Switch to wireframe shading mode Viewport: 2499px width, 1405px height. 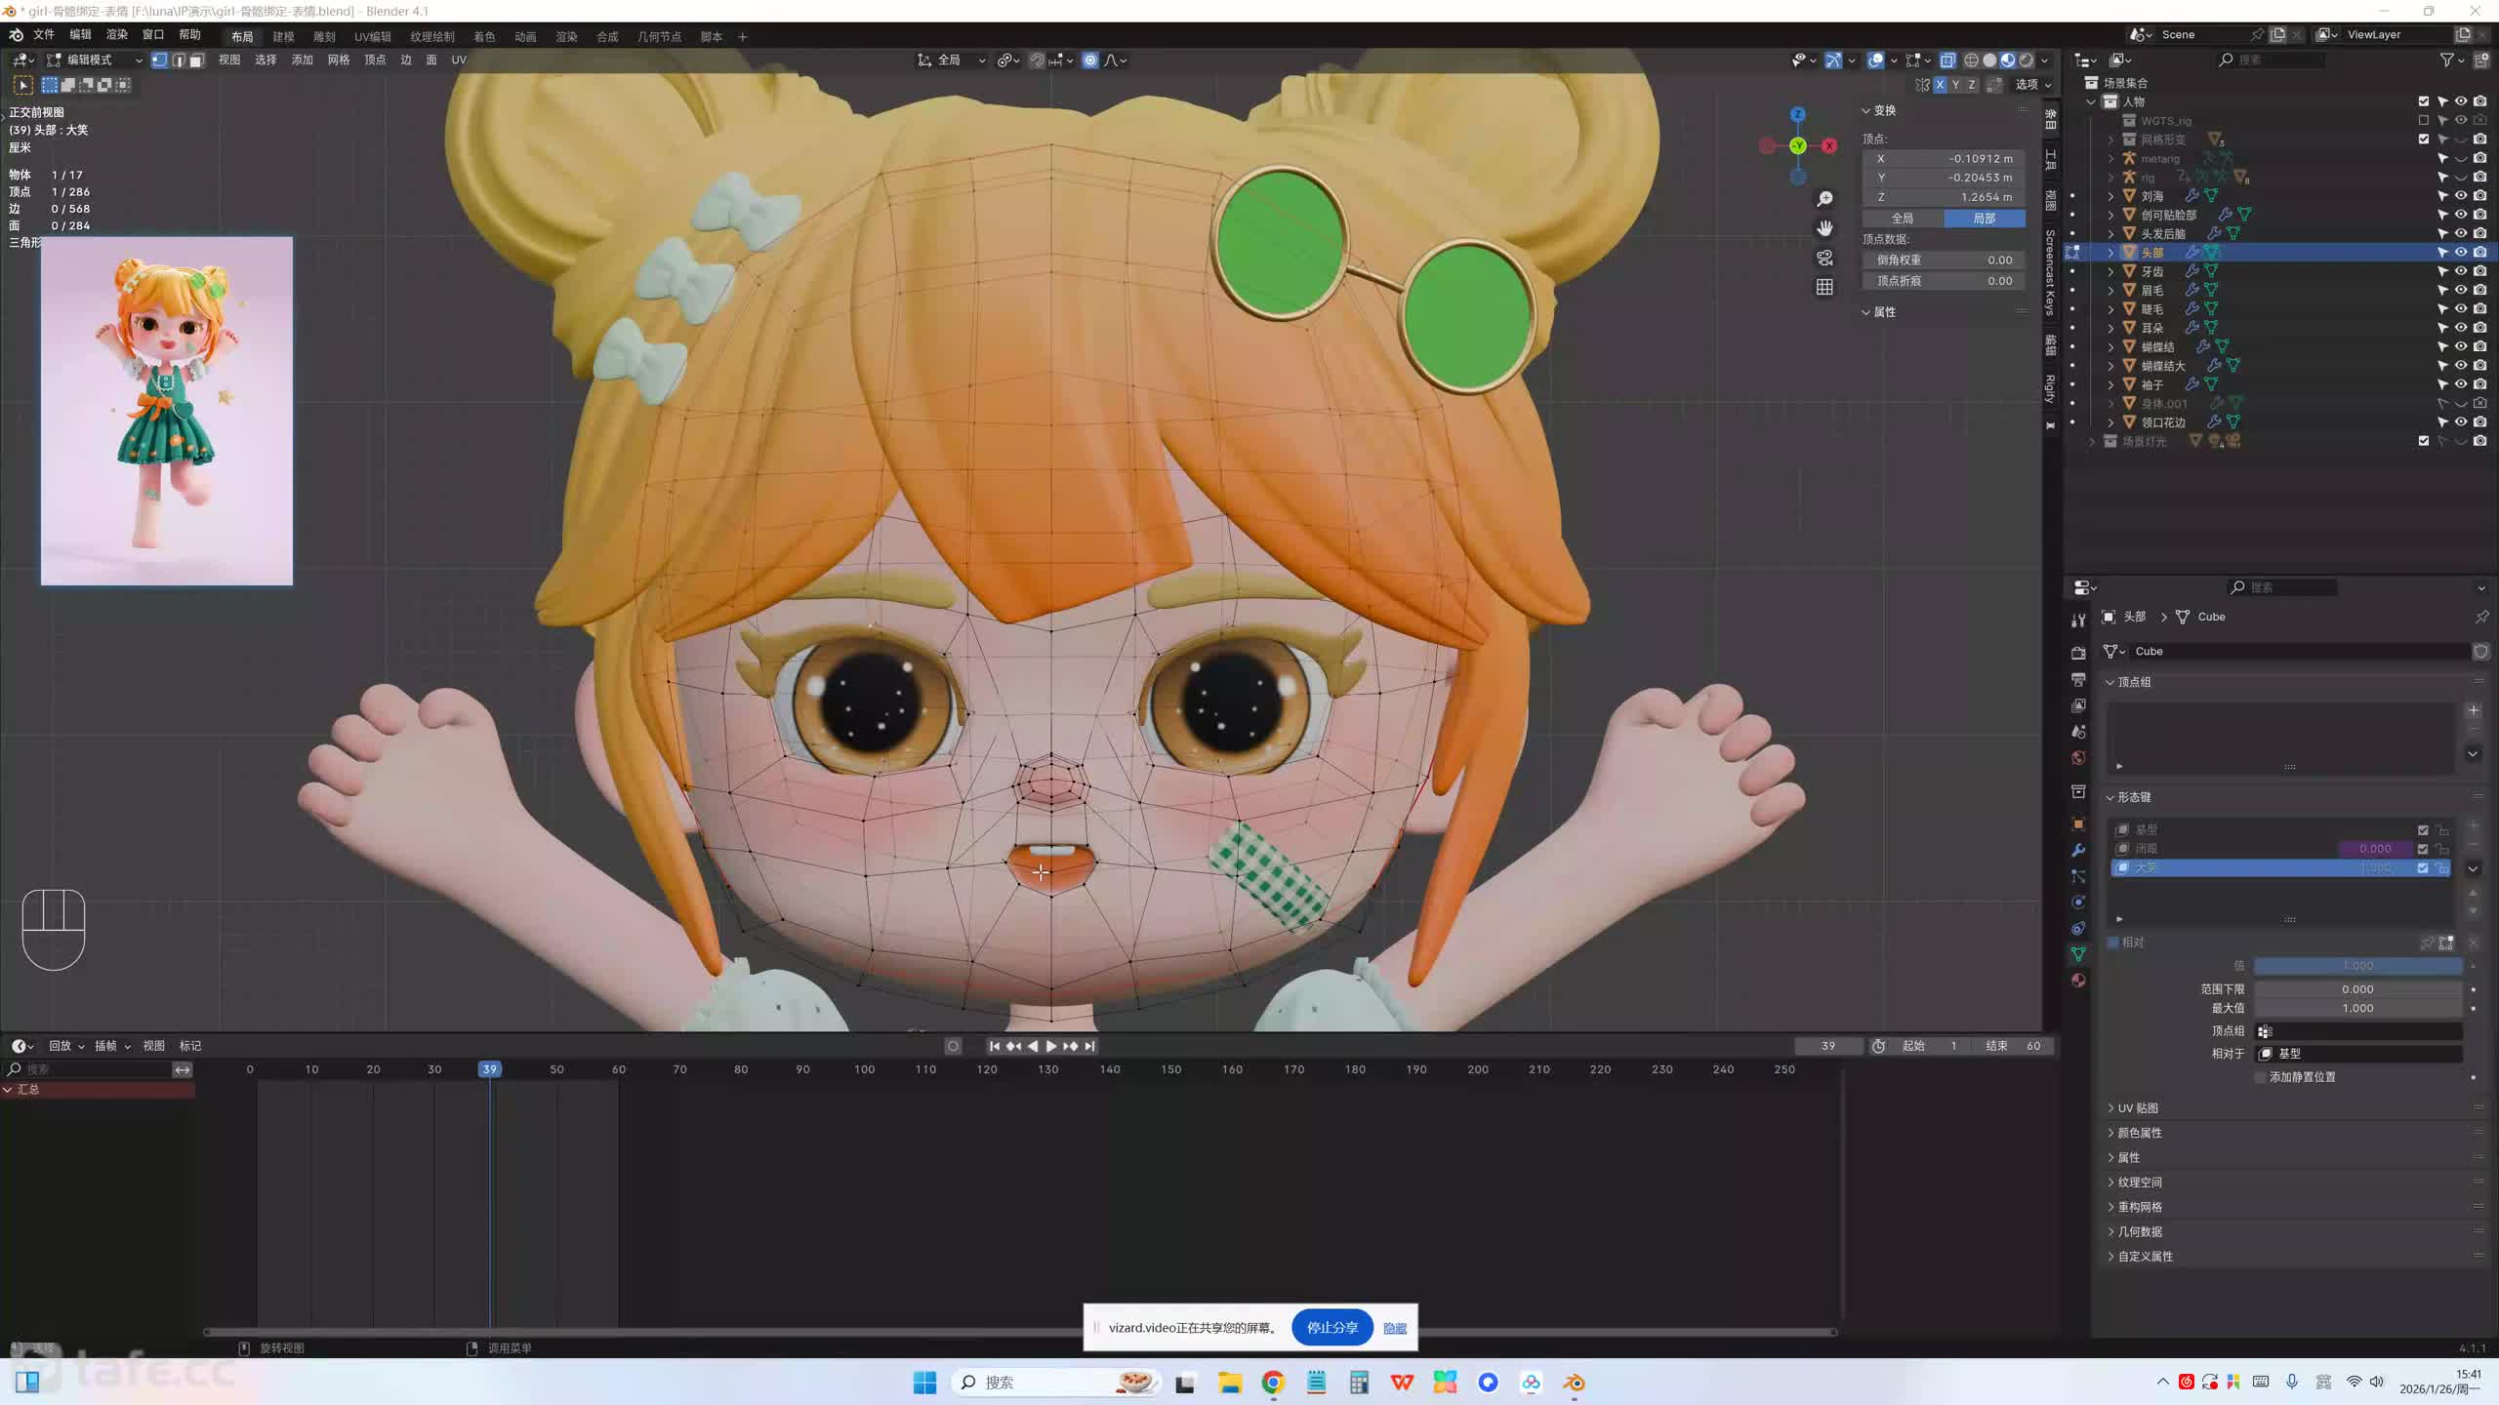(1971, 60)
